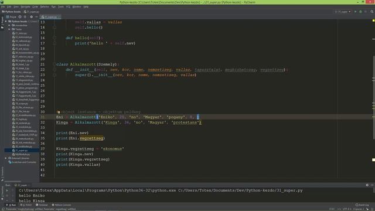Click the read-only lock icon at the status bar's right end
The width and height of the screenshot is (375, 211).
click(x=367, y=209)
